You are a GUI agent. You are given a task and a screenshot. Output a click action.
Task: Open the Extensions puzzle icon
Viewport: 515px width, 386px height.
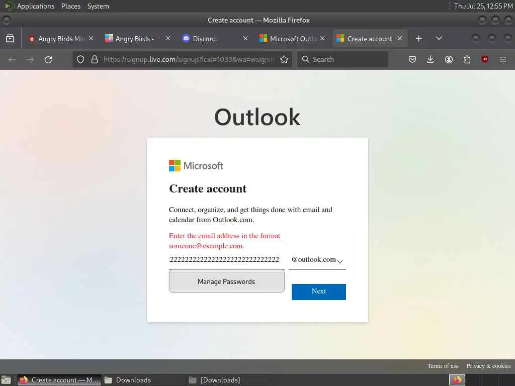click(467, 59)
